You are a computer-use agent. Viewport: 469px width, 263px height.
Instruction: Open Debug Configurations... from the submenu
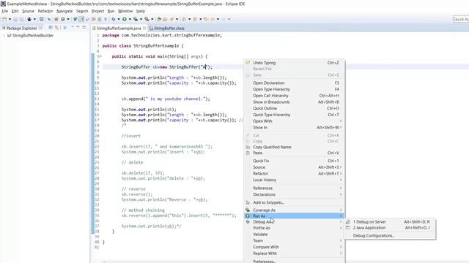click(x=391, y=235)
